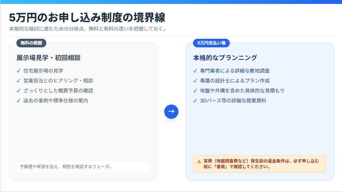Click text 過去の事例や標準仕様の案内
The image size is (342, 192).
tap(56, 101)
